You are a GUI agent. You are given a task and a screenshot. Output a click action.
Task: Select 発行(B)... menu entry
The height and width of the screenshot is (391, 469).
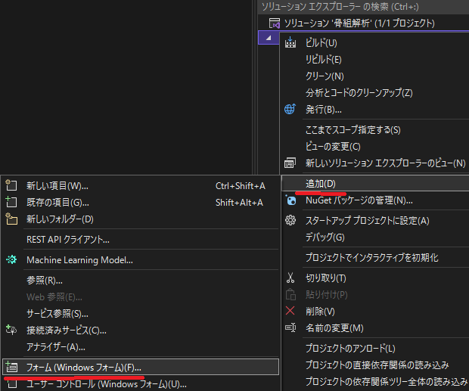coord(323,110)
